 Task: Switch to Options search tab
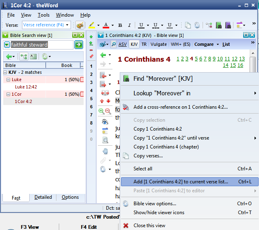pos(70,197)
